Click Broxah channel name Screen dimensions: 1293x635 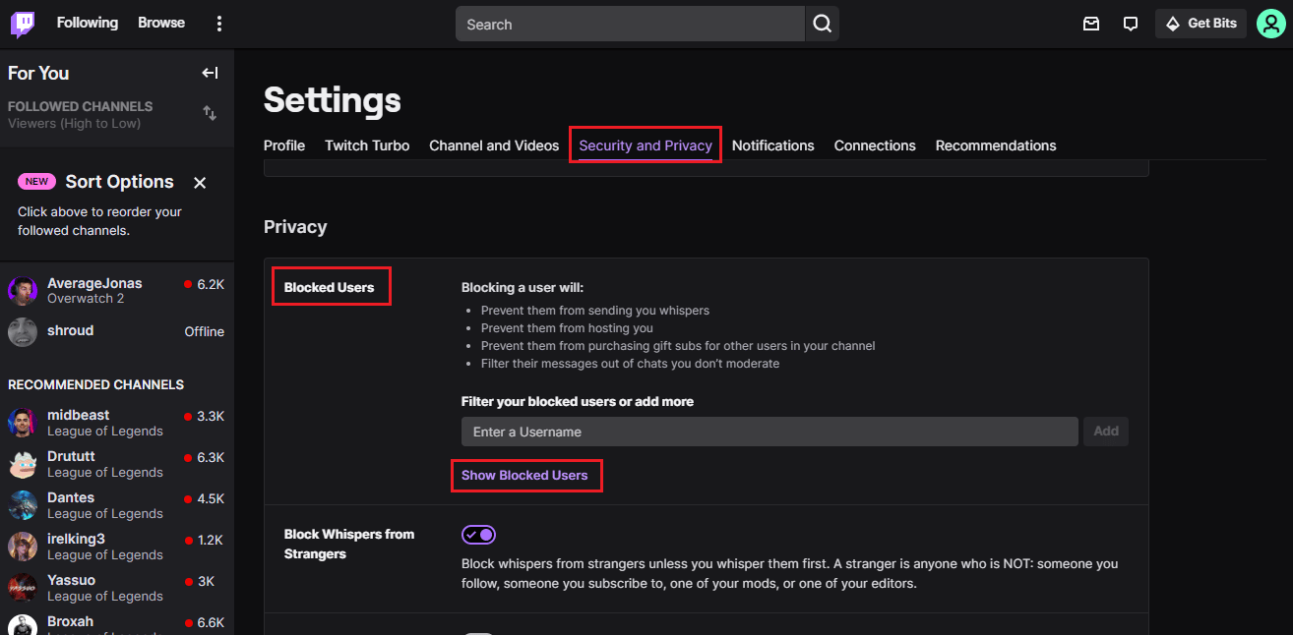click(x=71, y=621)
